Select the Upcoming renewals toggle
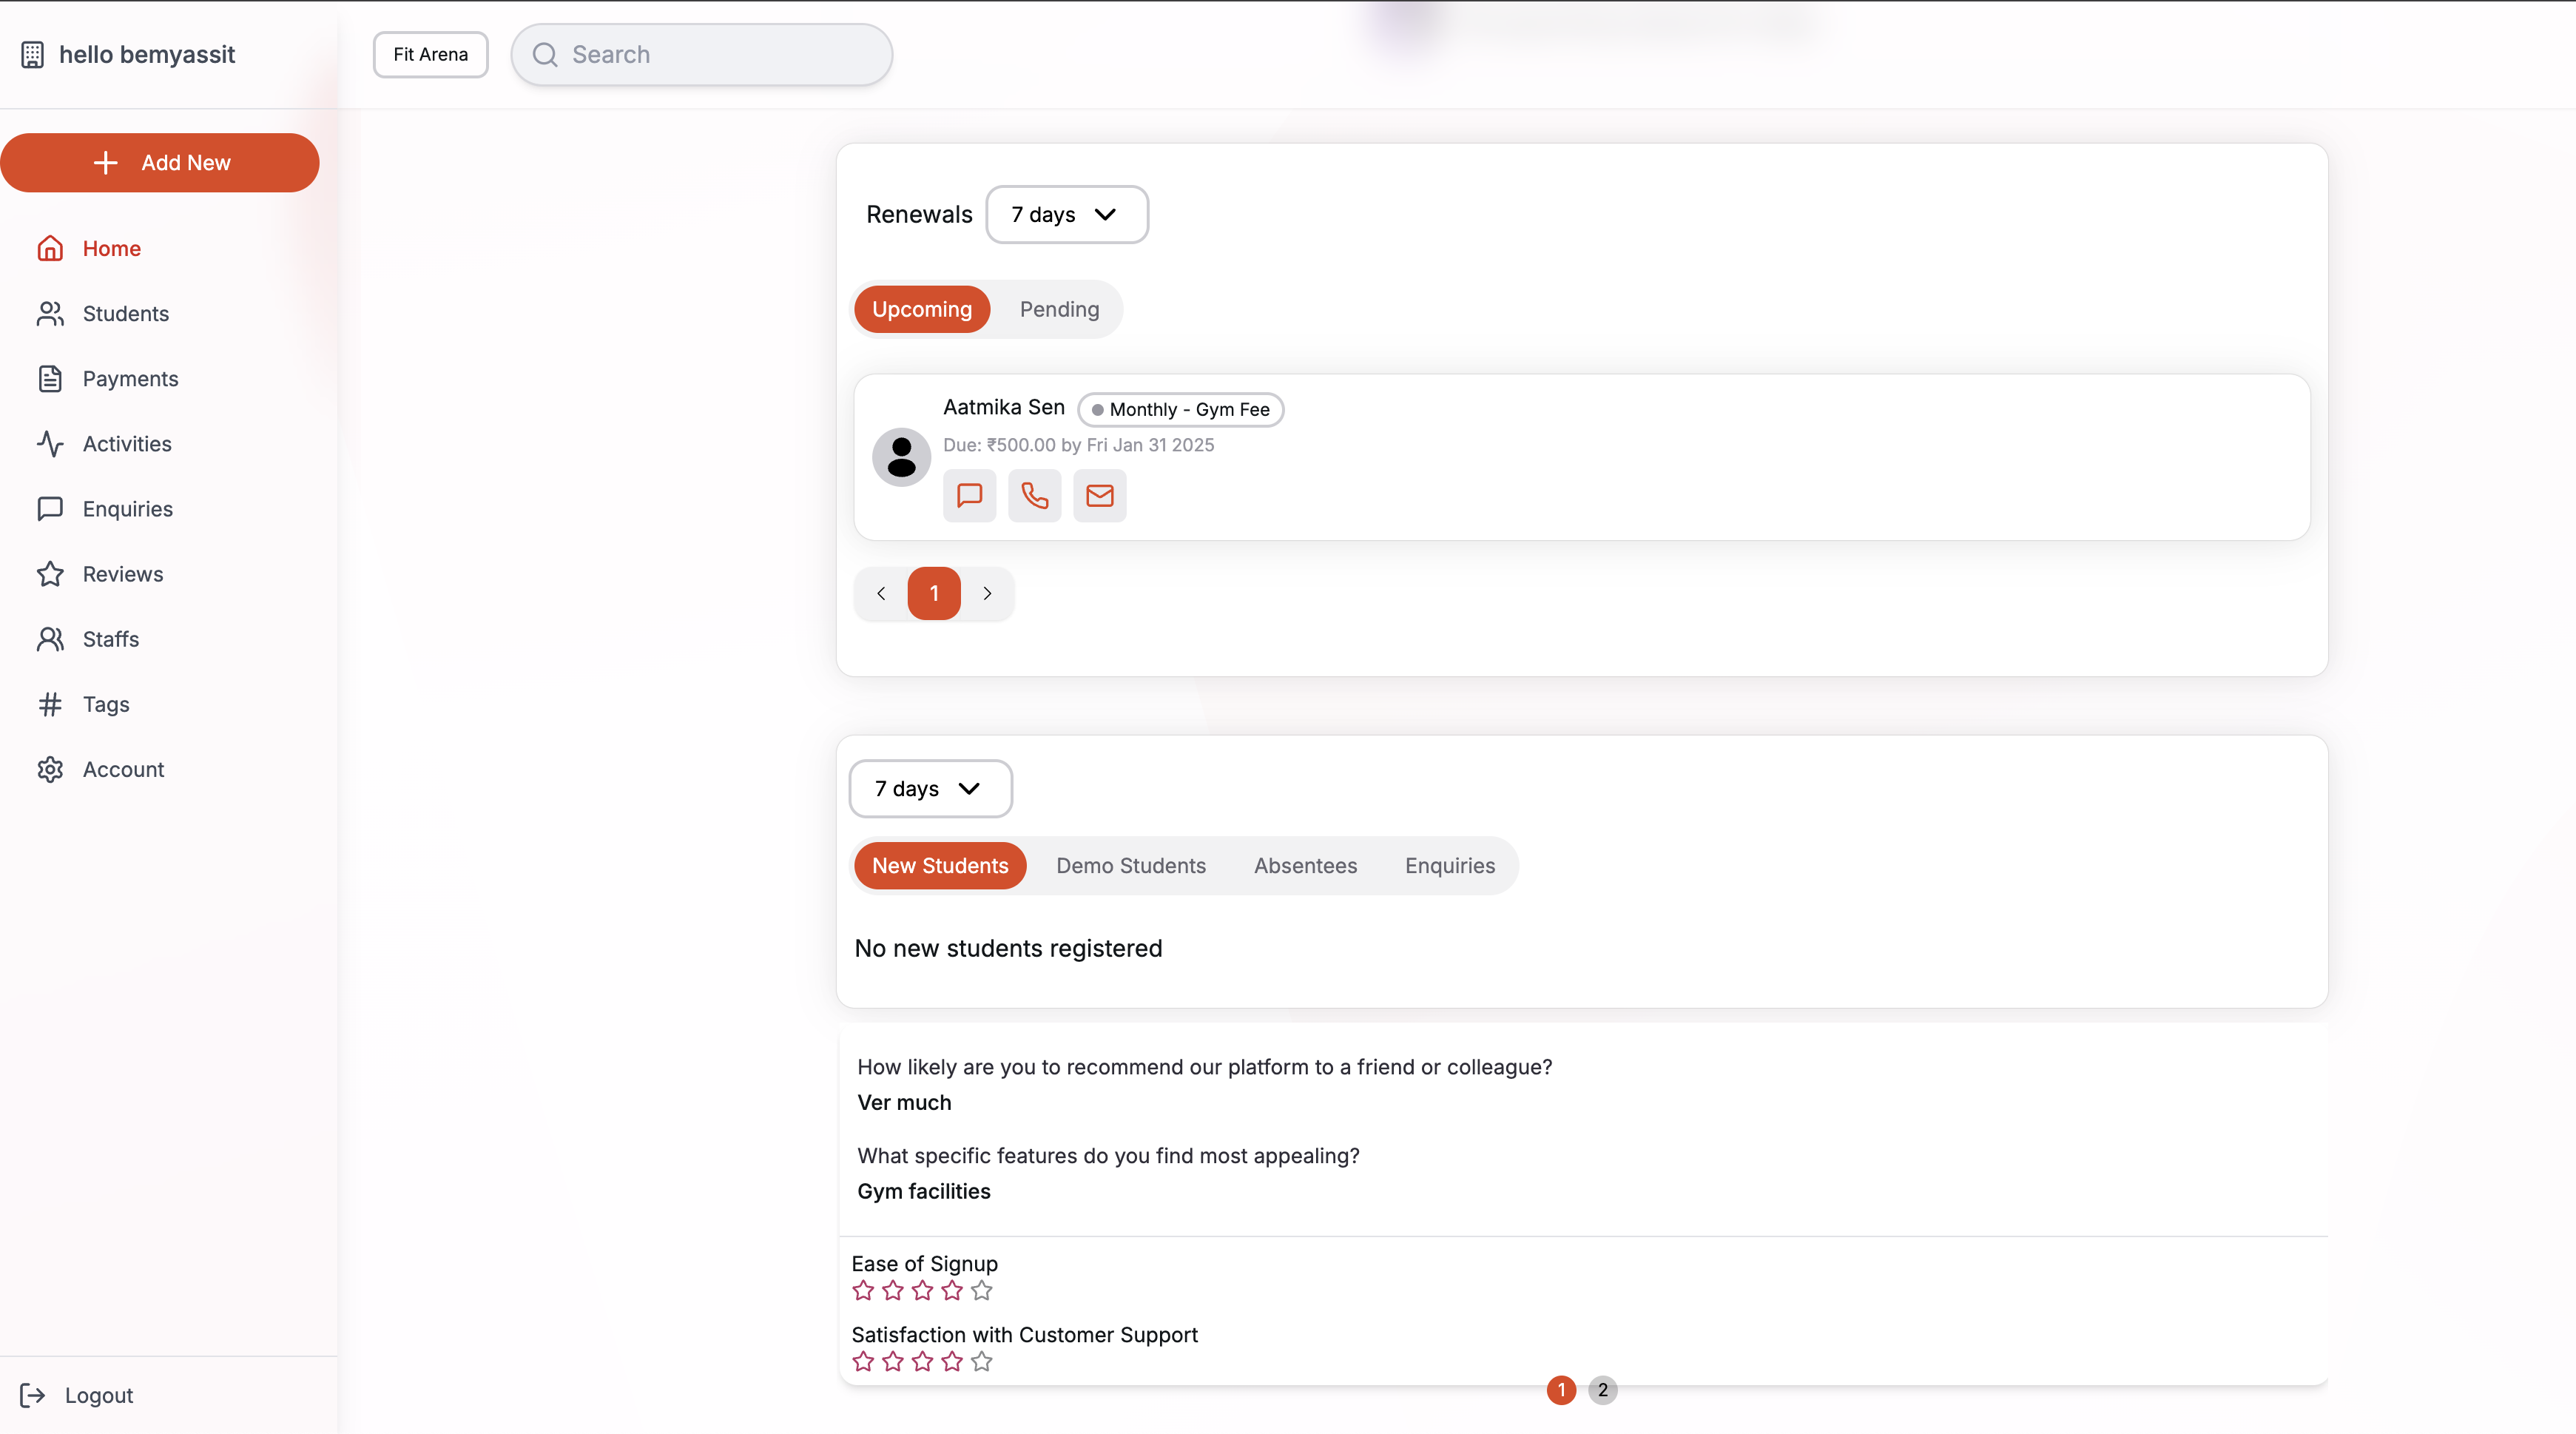 click(x=921, y=309)
